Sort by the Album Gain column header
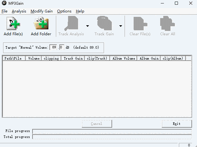Screen dimensions: 197x147 (149, 58)
